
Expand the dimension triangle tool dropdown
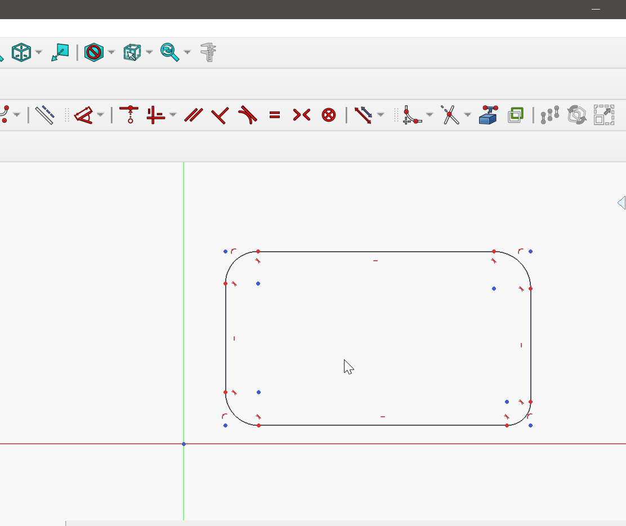tap(100, 115)
